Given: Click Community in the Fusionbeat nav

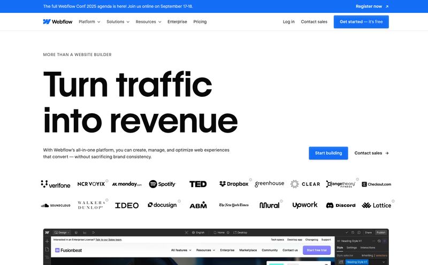Looking at the screenshot, I should tap(270, 250).
